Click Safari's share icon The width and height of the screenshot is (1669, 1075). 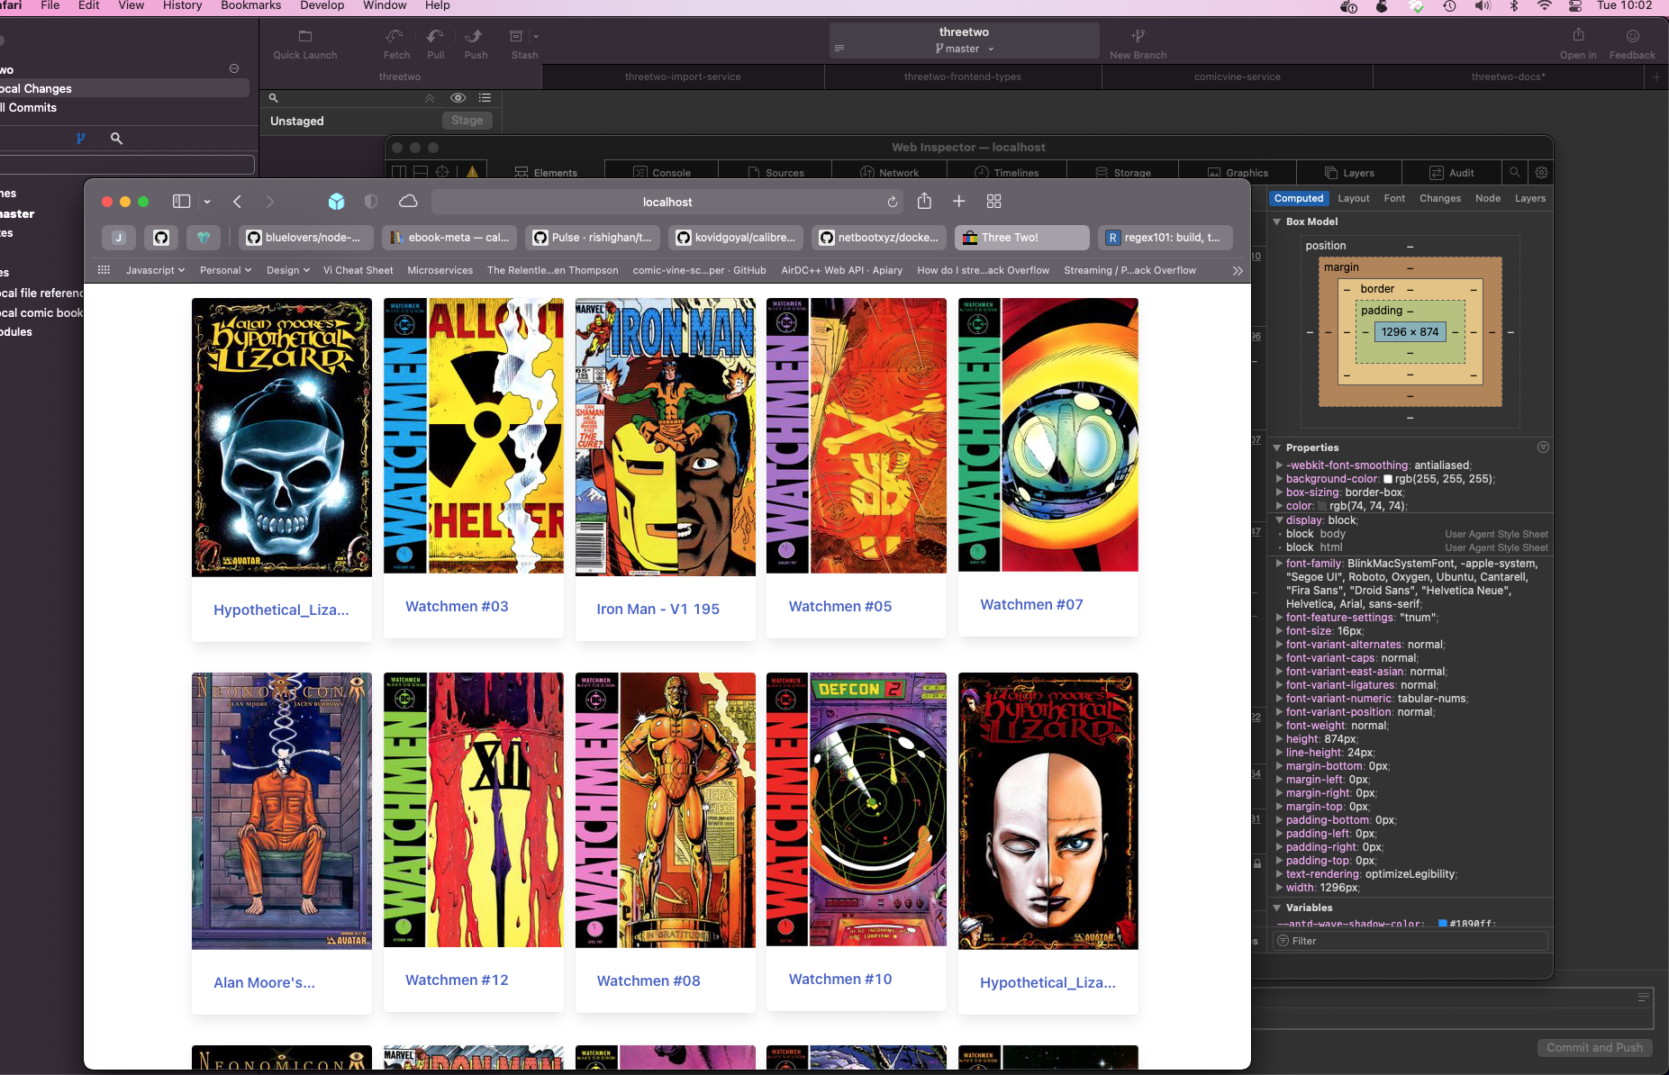pyautogui.click(x=924, y=202)
